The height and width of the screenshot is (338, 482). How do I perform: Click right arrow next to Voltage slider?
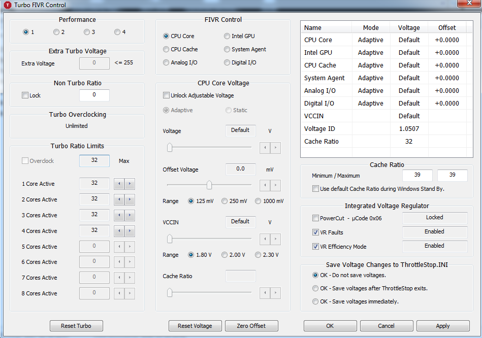tap(275, 148)
